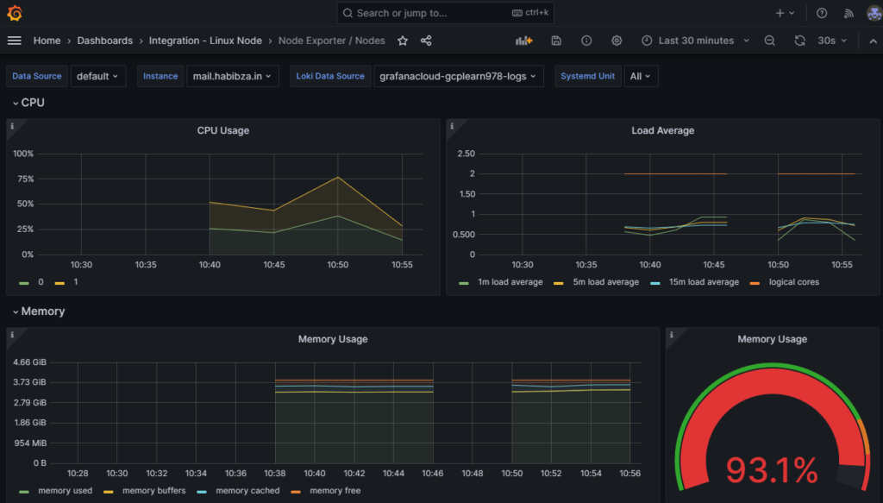This screenshot has width=883, height=503.
Task: Open the plus create-new menu
Action: coord(785,13)
